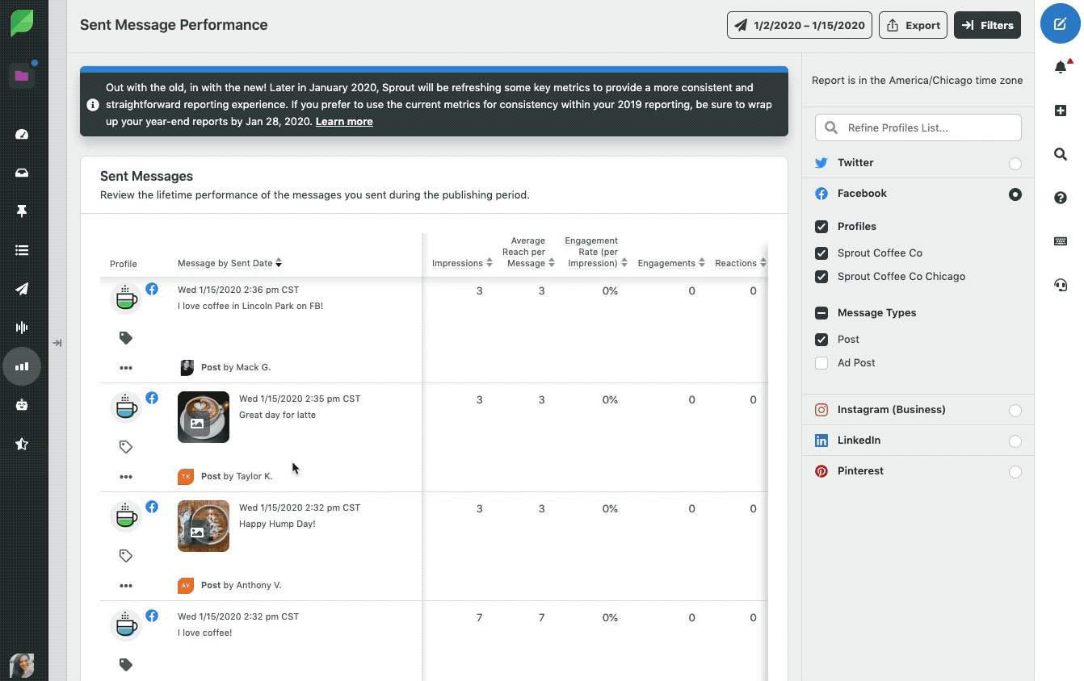Select the LinkedIn radio button
The width and height of the screenshot is (1084, 681).
pos(1015,441)
